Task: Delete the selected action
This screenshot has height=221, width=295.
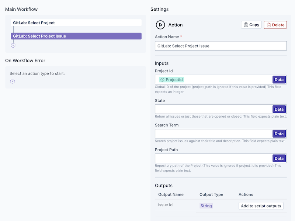Action: pos(275,25)
